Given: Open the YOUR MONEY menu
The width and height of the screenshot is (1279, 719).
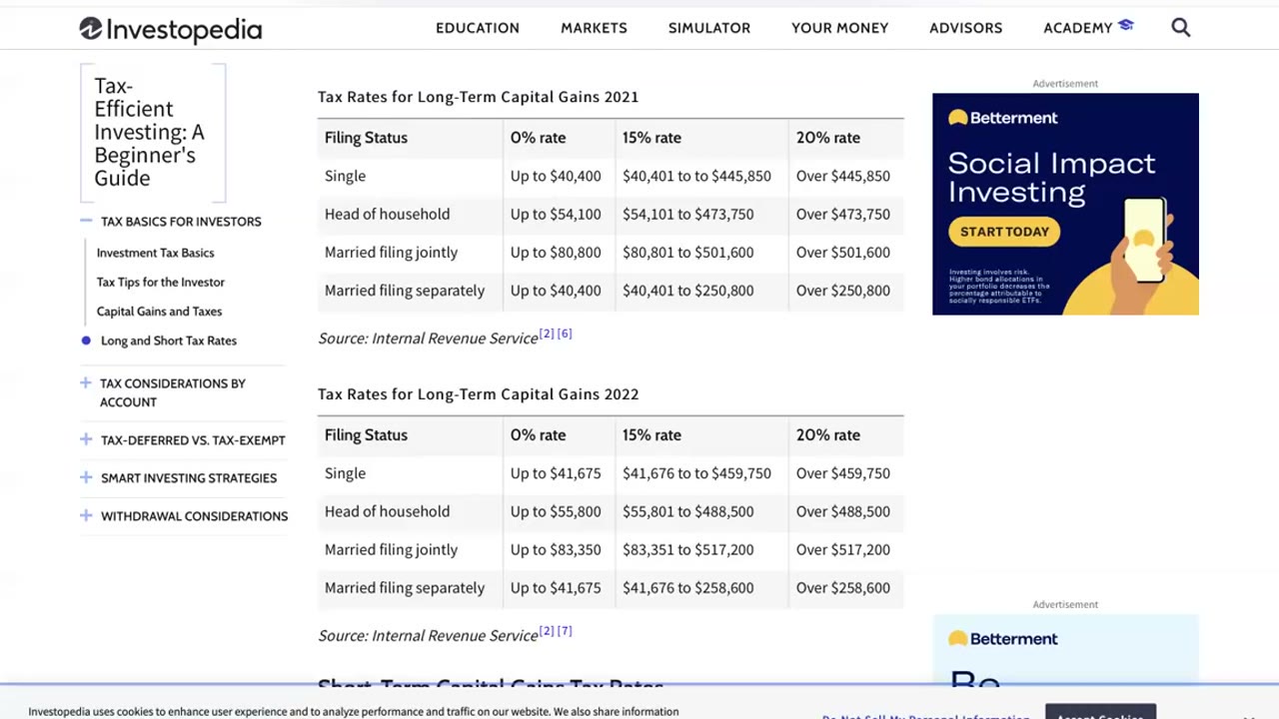Looking at the screenshot, I should [x=840, y=28].
